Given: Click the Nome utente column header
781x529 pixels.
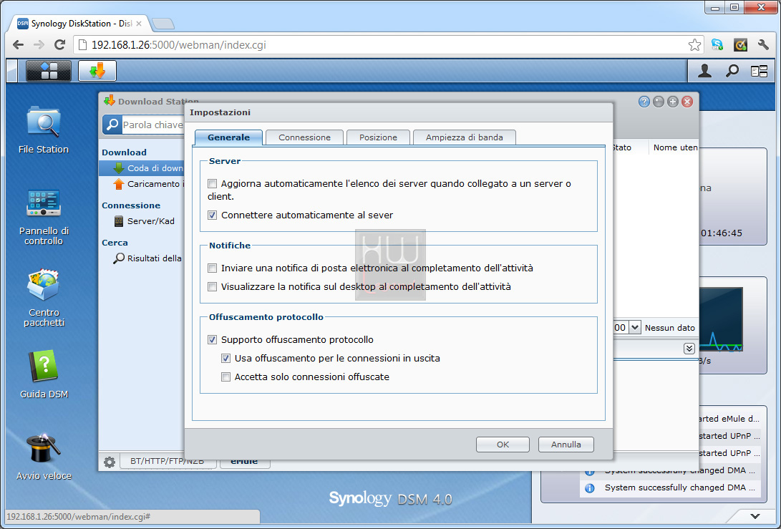Looking at the screenshot, I should [x=675, y=147].
